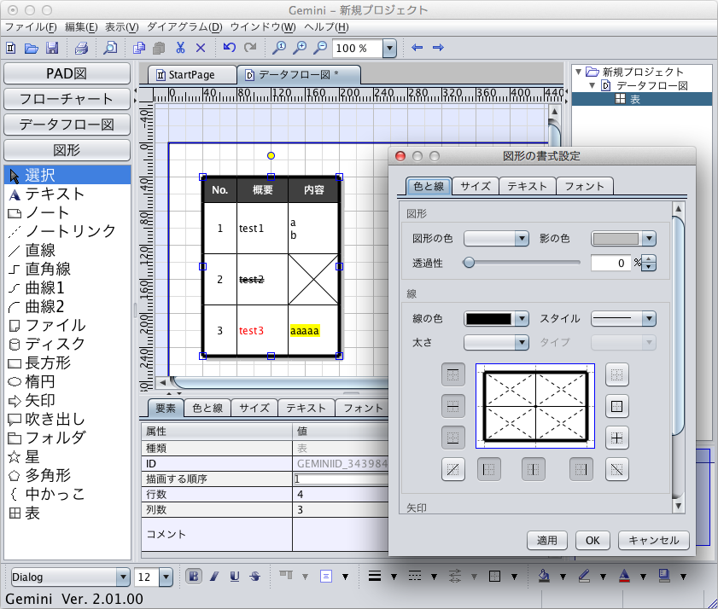
Task: Click the line thickness icon in bottom toolbar
Action: (x=375, y=576)
